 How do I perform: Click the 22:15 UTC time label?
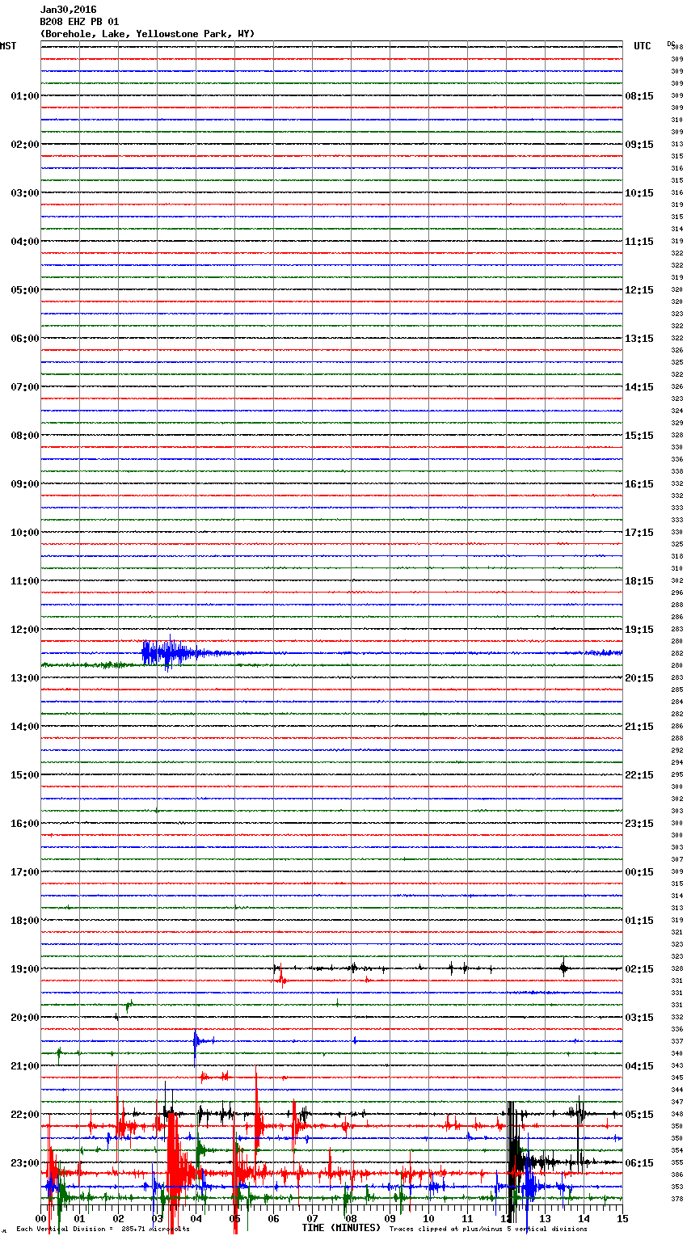(639, 775)
